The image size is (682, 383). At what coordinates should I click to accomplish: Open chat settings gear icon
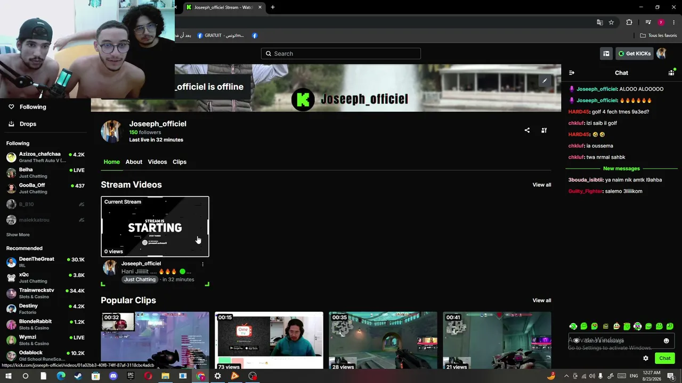[646, 358]
